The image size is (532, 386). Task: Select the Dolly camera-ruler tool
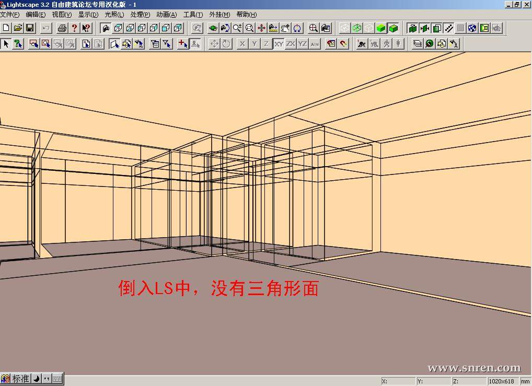coord(273,28)
